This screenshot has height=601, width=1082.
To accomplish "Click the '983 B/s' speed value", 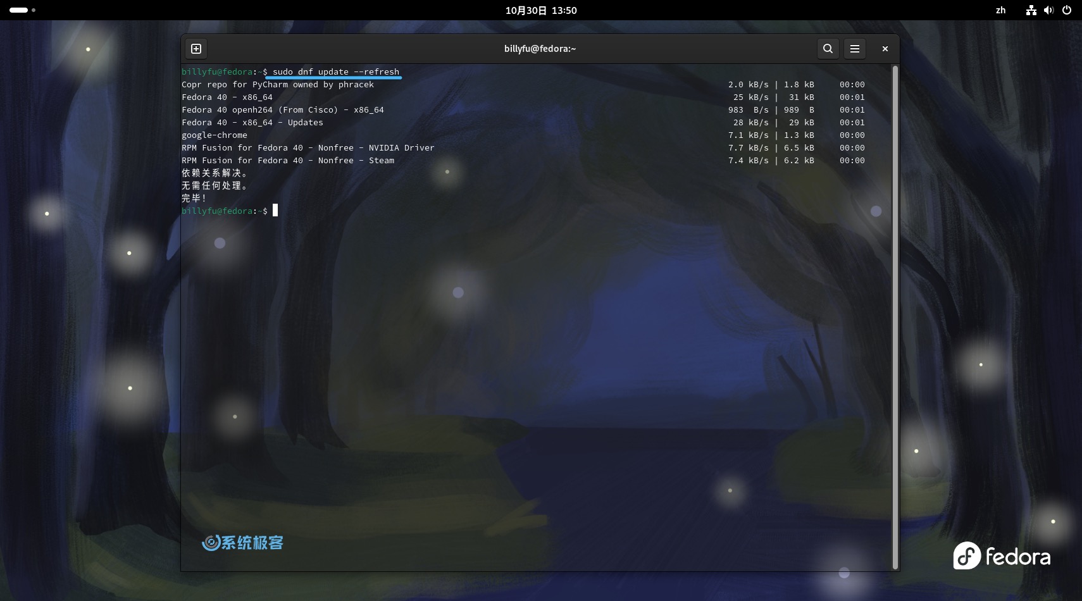I will coord(749,109).
